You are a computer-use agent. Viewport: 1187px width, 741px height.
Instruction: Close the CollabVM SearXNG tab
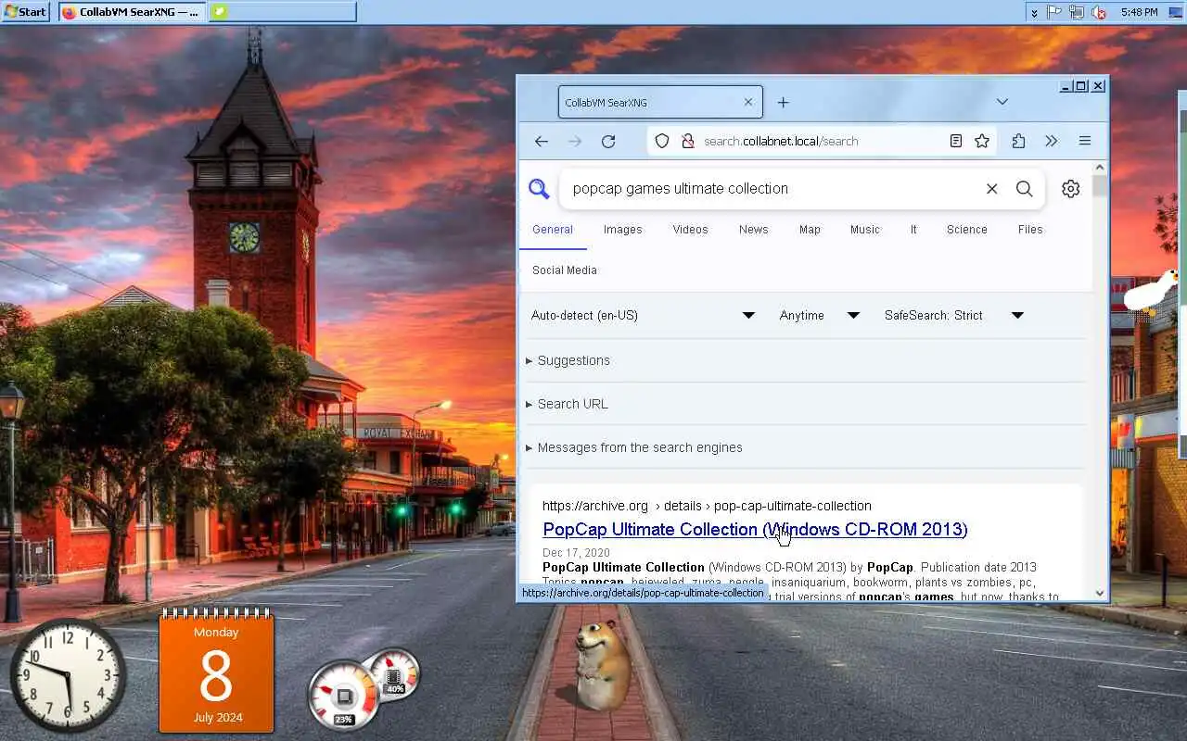point(748,102)
